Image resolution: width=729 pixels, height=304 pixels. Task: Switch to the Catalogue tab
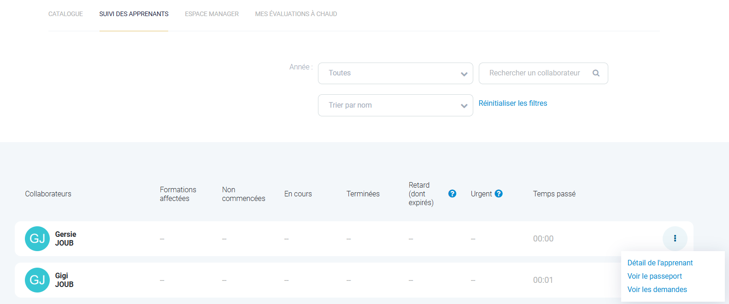click(65, 14)
